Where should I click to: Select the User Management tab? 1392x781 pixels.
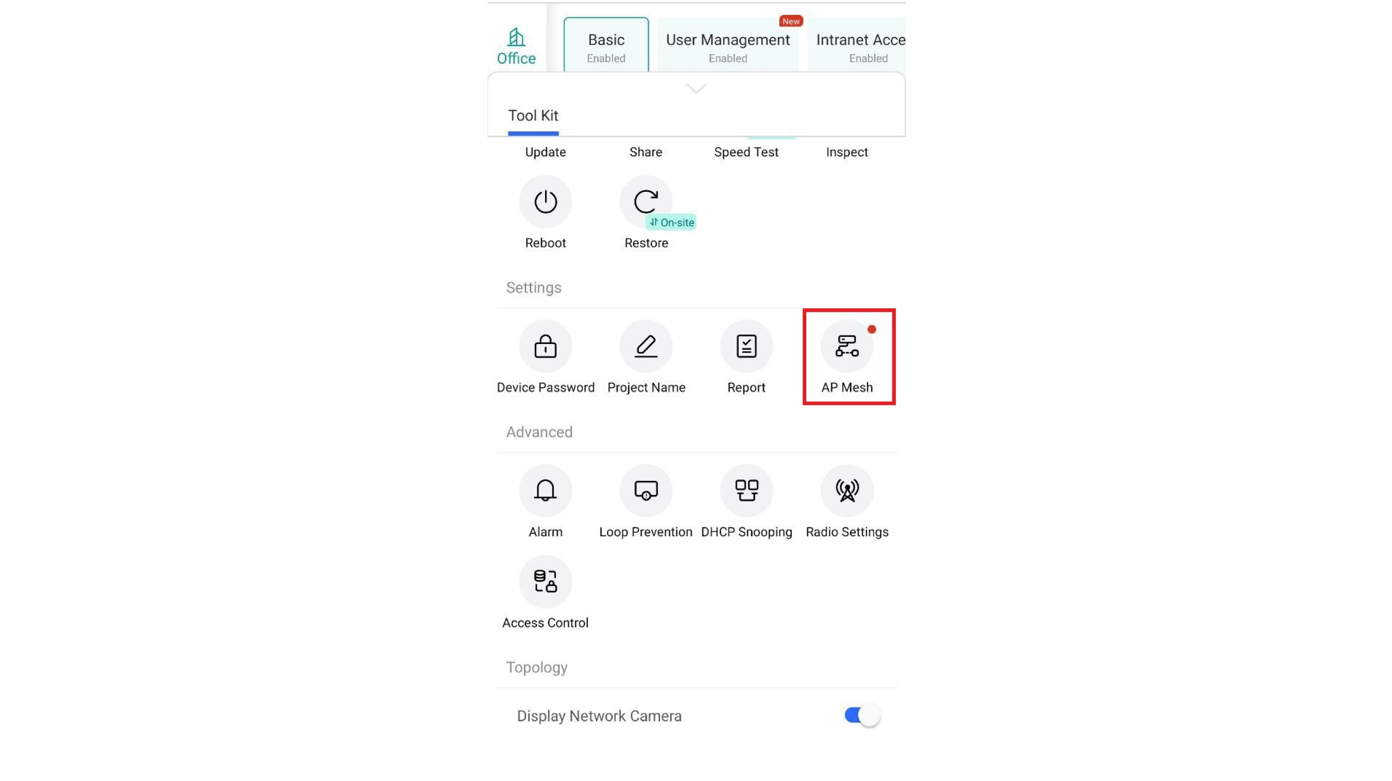[x=727, y=44]
